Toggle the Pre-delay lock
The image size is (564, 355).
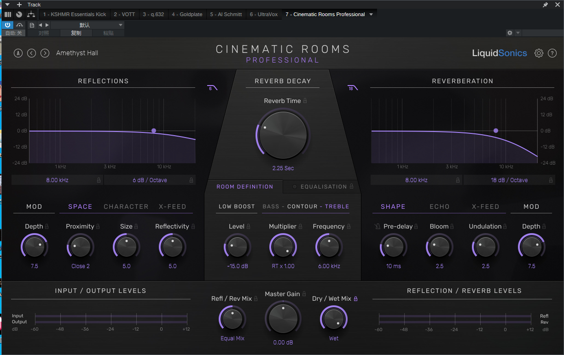click(x=416, y=226)
